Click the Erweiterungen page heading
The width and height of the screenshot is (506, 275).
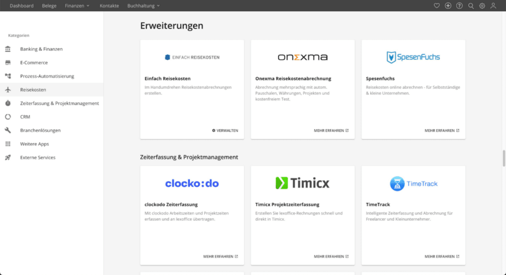point(171,26)
